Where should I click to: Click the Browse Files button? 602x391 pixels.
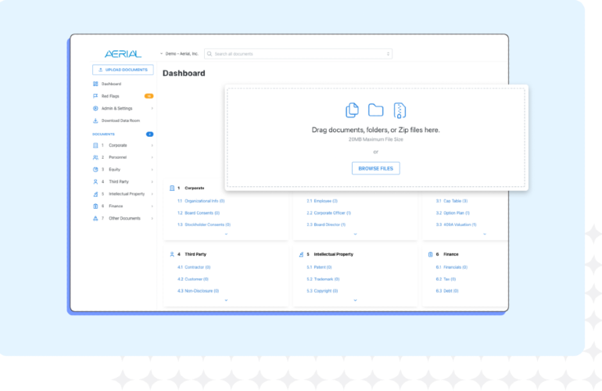(x=376, y=168)
